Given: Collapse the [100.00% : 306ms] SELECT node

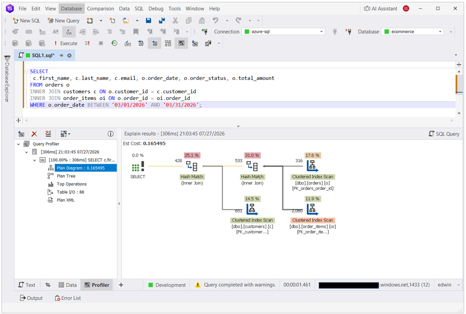Looking at the screenshot, I should pyautogui.click(x=35, y=160).
